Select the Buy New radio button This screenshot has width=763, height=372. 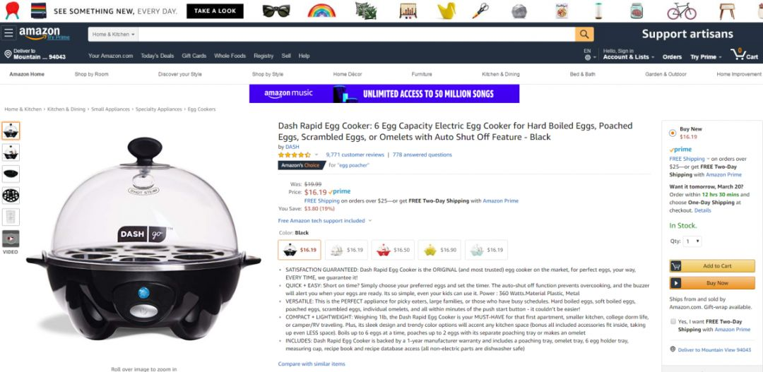point(673,133)
